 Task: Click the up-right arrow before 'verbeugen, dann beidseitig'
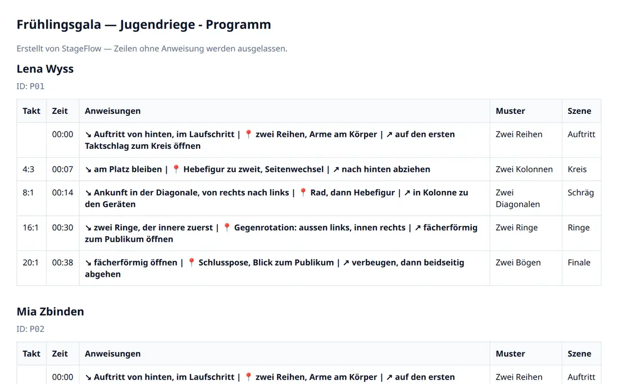[x=346, y=263]
